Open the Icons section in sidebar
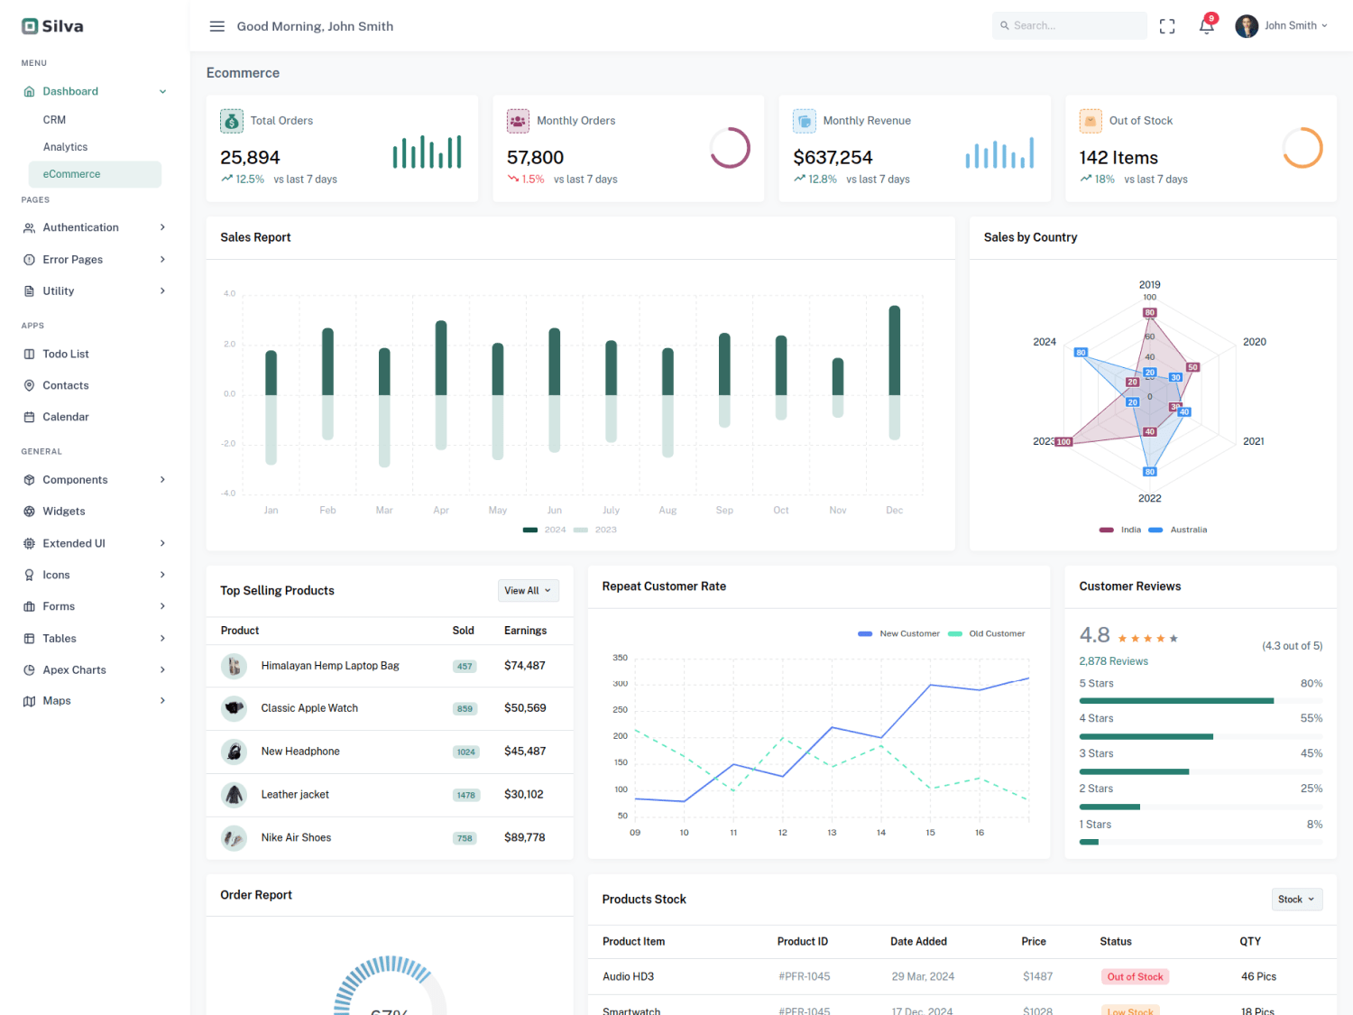The width and height of the screenshot is (1353, 1015). (56, 575)
